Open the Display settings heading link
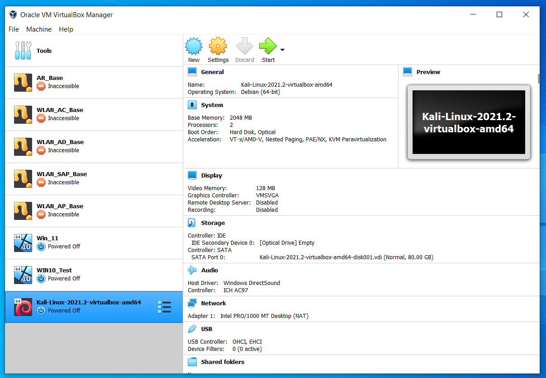The width and height of the screenshot is (546, 378). pyautogui.click(x=212, y=175)
